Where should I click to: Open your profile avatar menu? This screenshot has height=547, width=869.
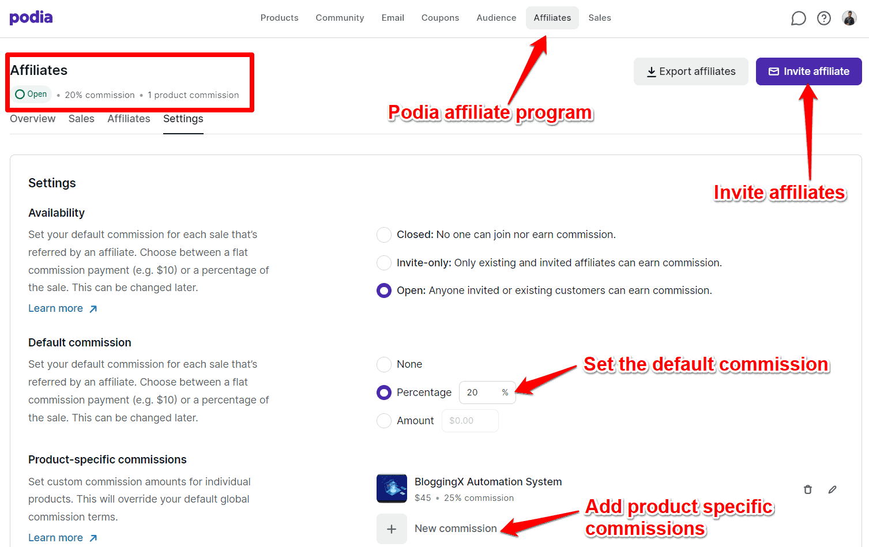(x=849, y=18)
